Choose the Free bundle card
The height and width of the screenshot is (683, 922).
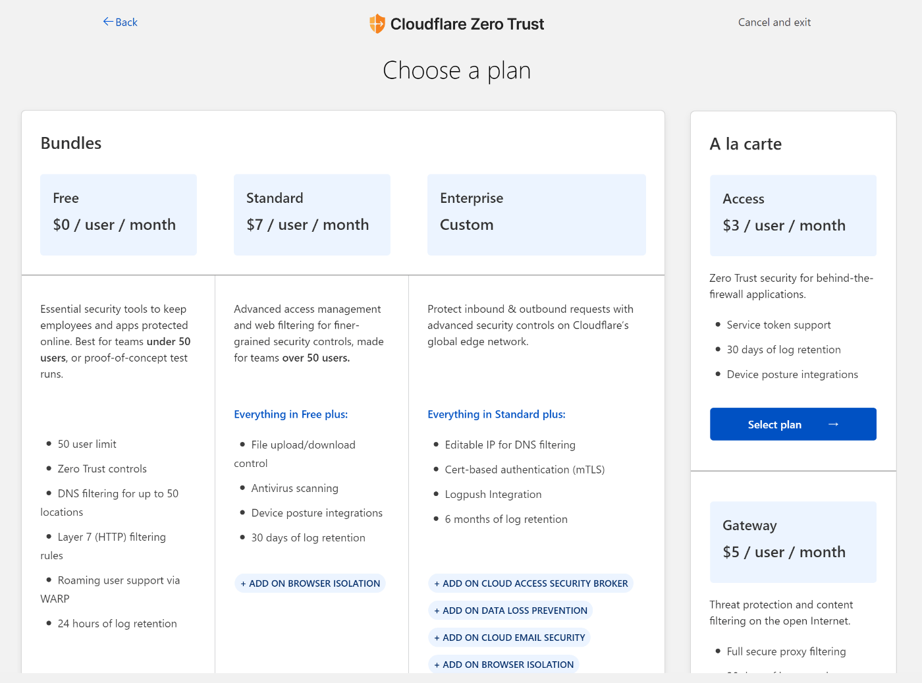tap(119, 215)
